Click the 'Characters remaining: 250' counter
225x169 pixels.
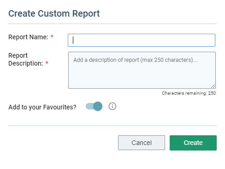click(189, 93)
